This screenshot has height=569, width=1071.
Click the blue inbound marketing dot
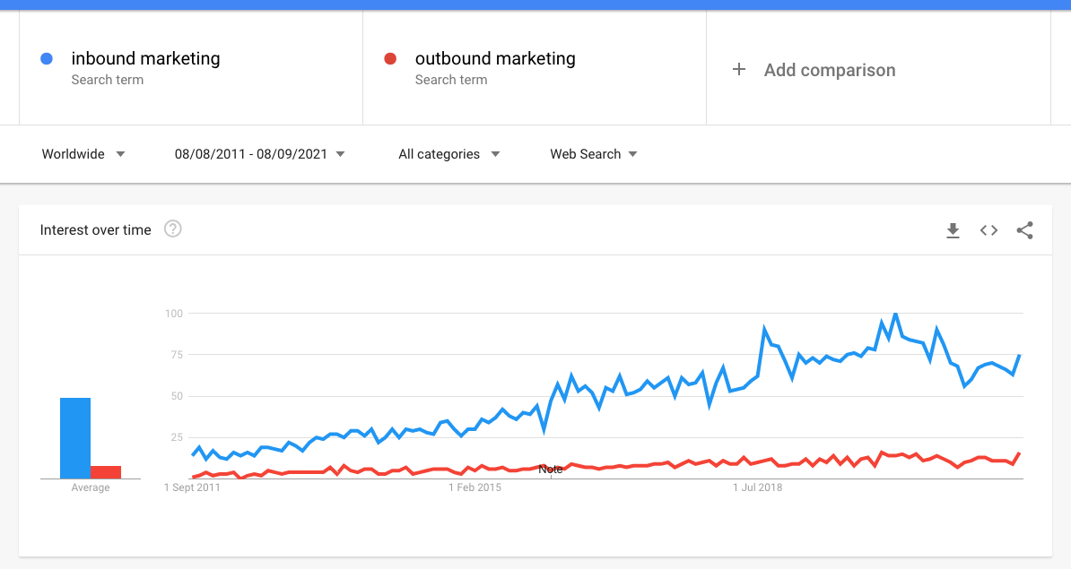pos(47,58)
